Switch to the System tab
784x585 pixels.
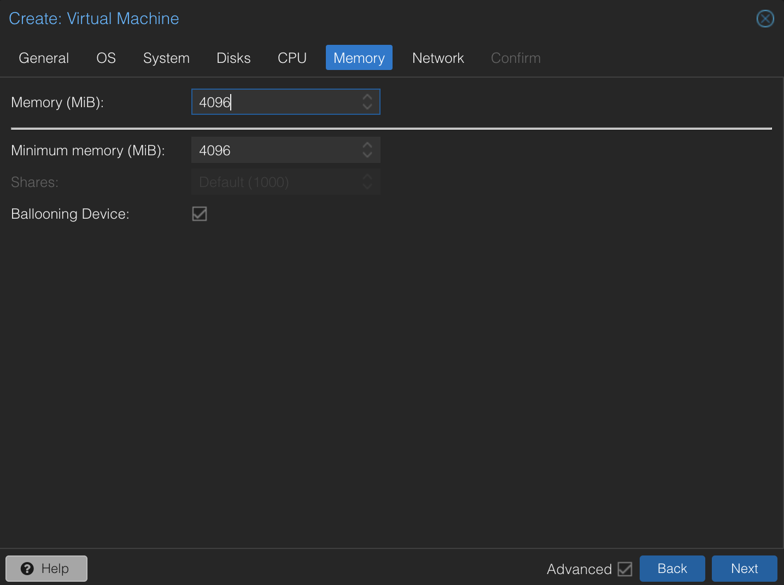point(166,57)
